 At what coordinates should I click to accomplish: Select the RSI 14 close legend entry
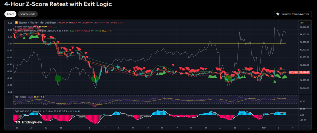click(x=21, y=97)
